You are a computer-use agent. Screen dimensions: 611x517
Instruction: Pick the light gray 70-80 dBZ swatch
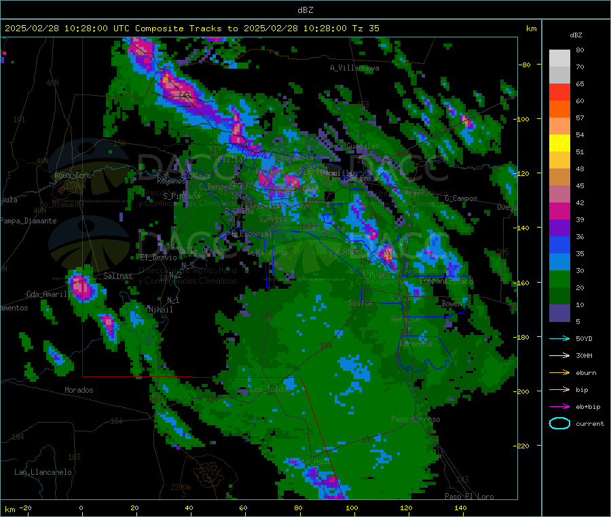click(x=559, y=58)
